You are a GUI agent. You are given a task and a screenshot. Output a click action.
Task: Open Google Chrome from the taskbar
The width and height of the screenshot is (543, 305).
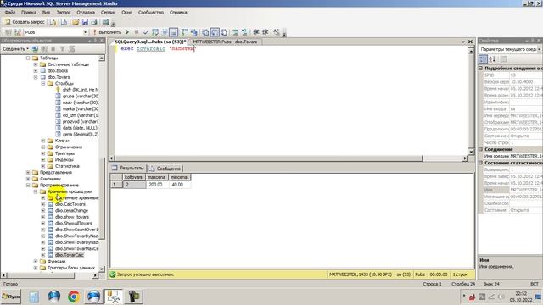pos(74,297)
